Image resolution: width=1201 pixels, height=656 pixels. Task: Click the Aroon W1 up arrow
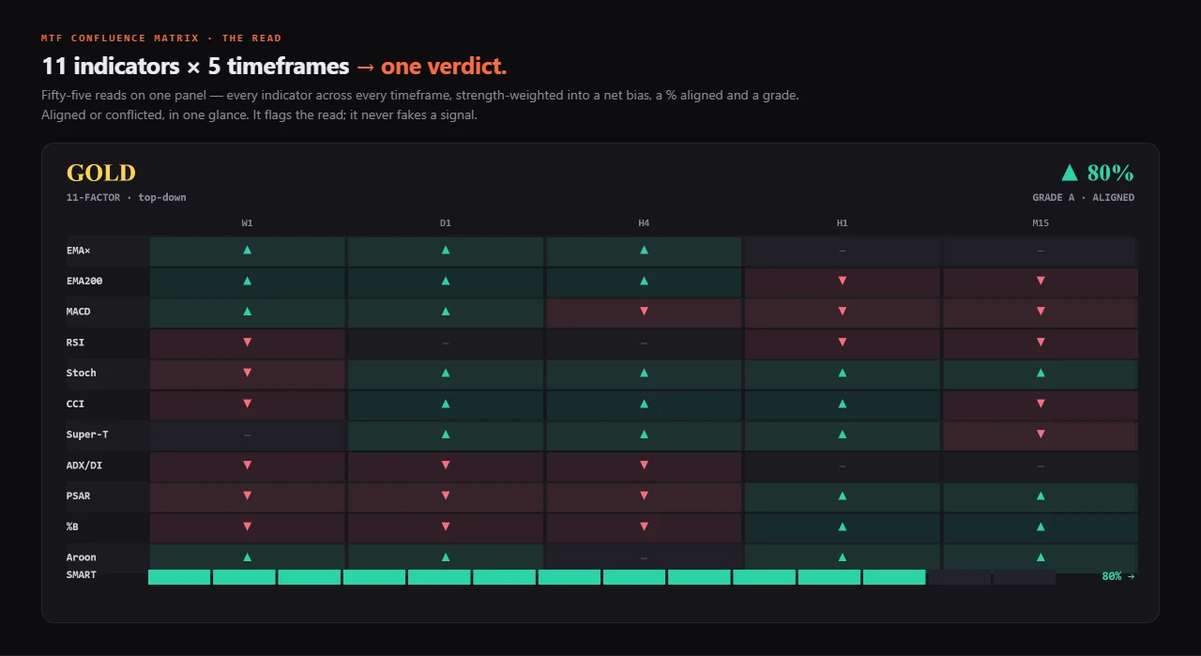pyautogui.click(x=247, y=557)
